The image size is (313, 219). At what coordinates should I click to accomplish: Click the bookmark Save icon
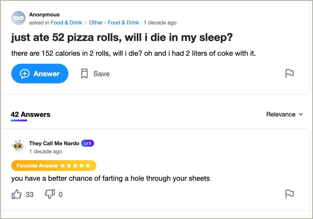[84, 74]
